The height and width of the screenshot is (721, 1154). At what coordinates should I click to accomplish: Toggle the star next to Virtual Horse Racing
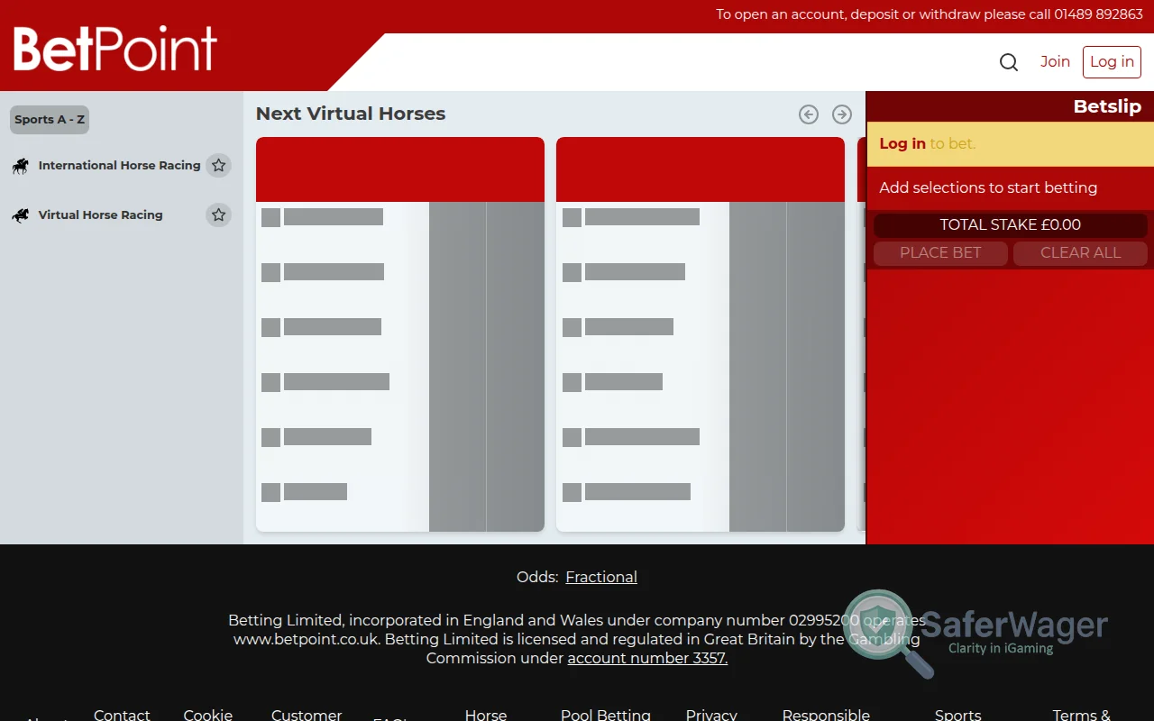(x=219, y=214)
